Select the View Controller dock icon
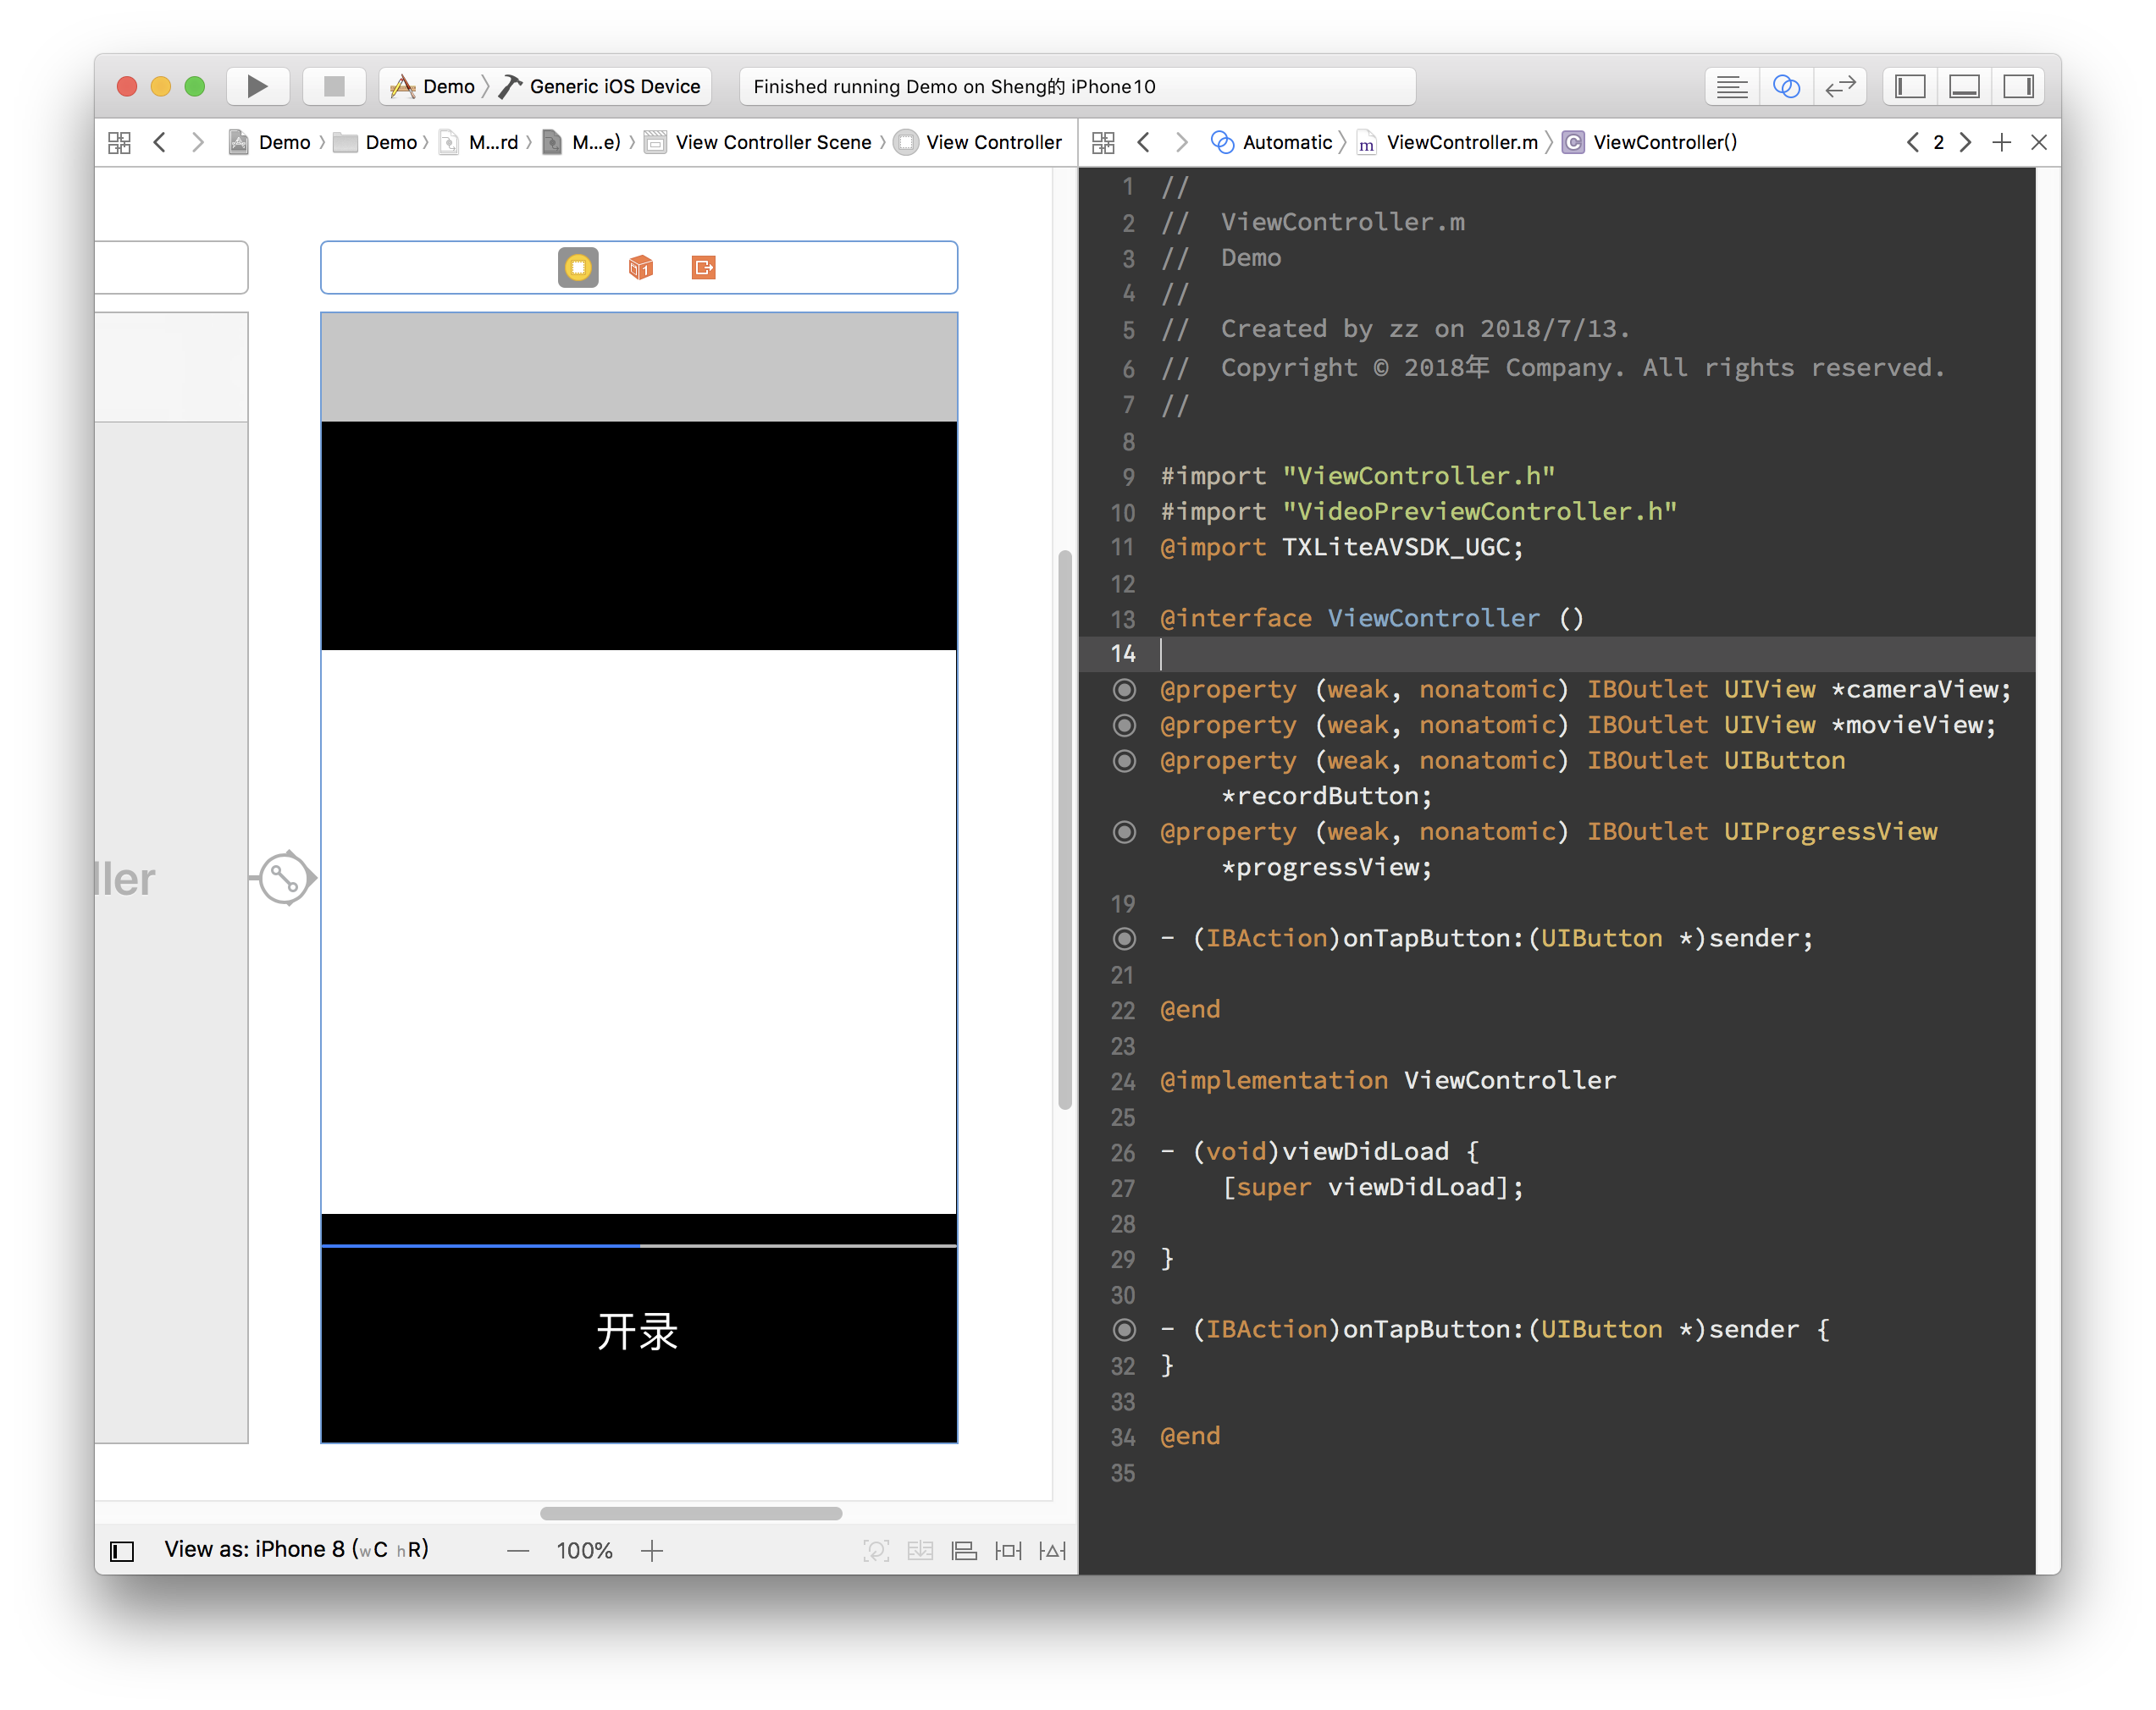The height and width of the screenshot is (1710, 2156). click(578, 267)
